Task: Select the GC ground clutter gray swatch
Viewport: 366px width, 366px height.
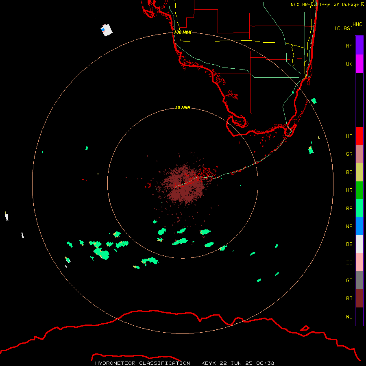Action: coord(359,280)
